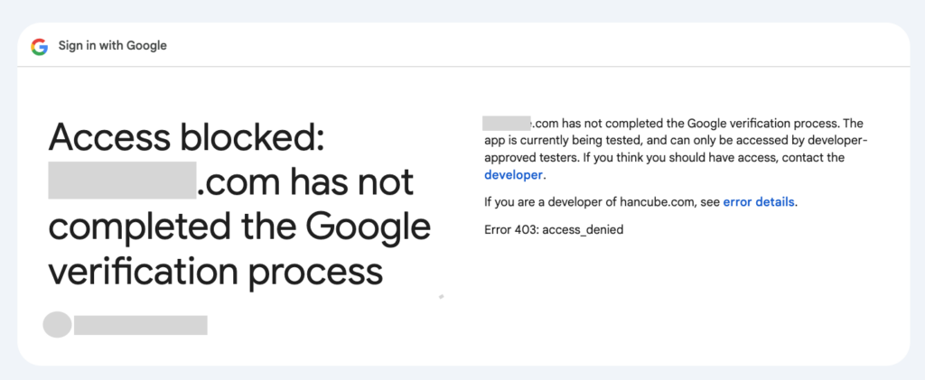Screen dimensions: 925x380
Task: Click the tiny gray speck below heading
Action: click(441, 296)
